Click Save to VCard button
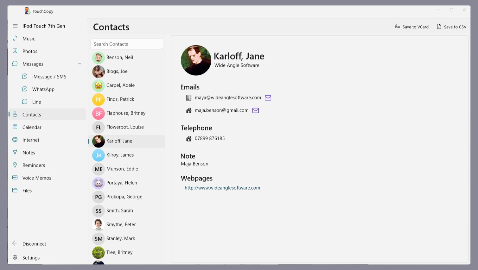 pos(411,27)
